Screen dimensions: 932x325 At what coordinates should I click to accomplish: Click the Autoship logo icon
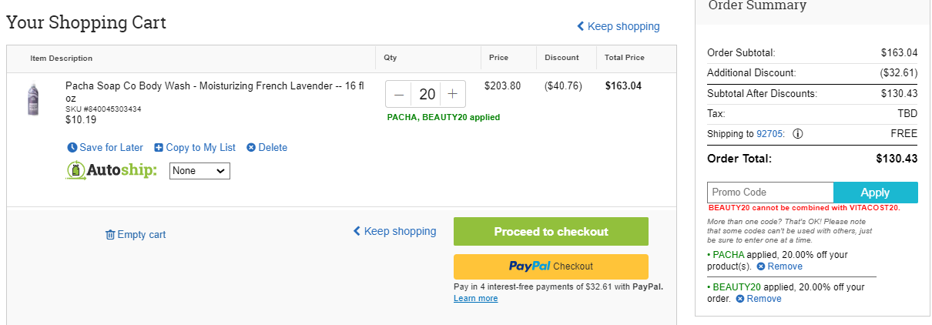point(75,170)
